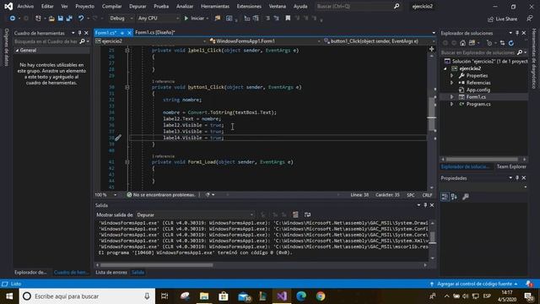
Task: Click the bookmark icon in toolbar
Action: [288, 19]
